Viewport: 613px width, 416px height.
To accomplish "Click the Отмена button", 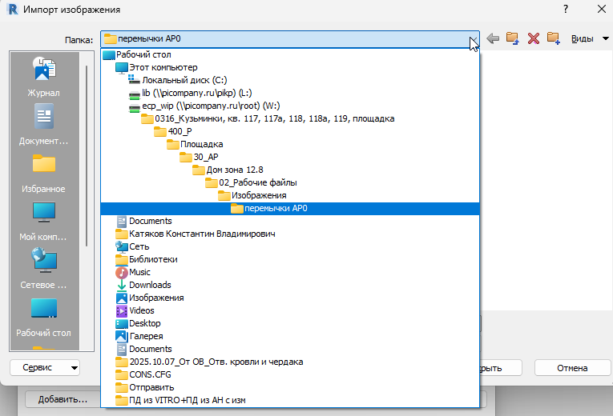I will [572, 368].
